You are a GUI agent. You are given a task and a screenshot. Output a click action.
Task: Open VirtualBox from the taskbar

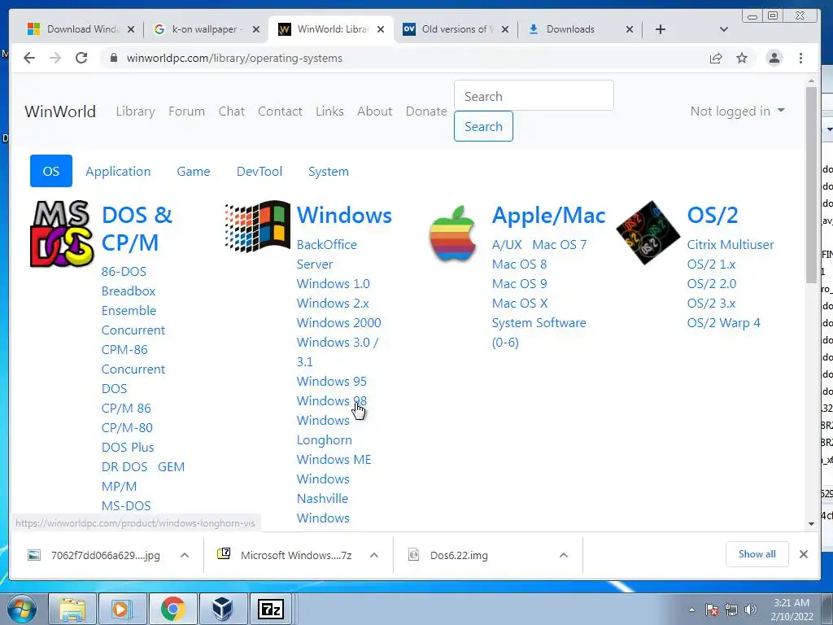point(222,609)
